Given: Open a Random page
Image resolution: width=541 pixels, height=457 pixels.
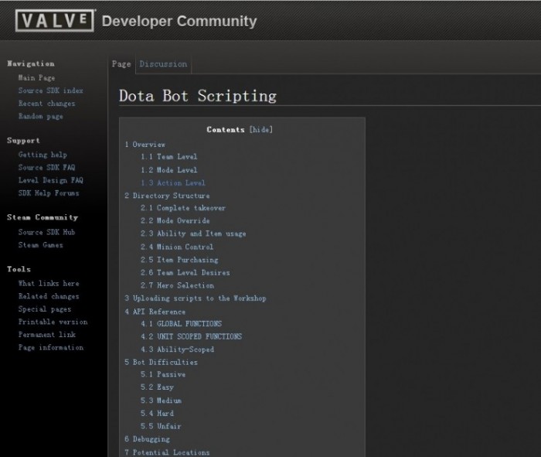Looking at the screenshot, I should [41, 116].
